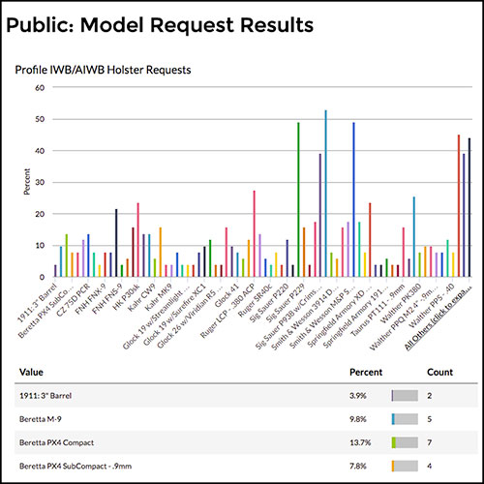Image resolution: width=484 pixels, height=484 pixels.
Task: Click the 60 y-axis tick label
Action: click(40, 88)
